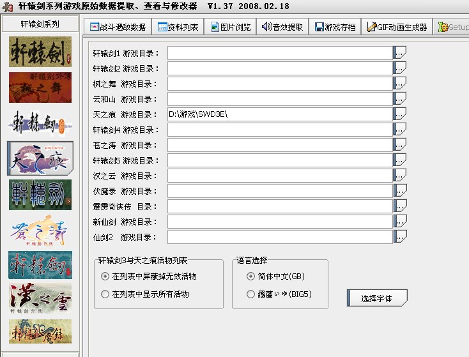
Task: Click the 轩辕剑4 directory input field
Action: click(x=280, y=130)
